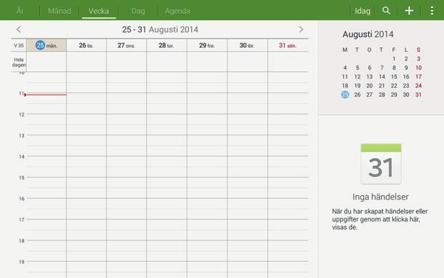The width and height of the screenshot is (444, 278).
Task: Open the three-dot overflow menu
Action: 432,11
